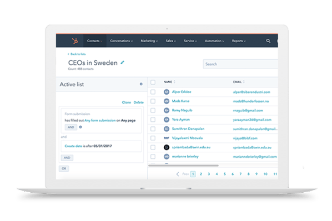Click info icon next to AND in form filter
Screen dimensions: 332x221
coord(81,127)
